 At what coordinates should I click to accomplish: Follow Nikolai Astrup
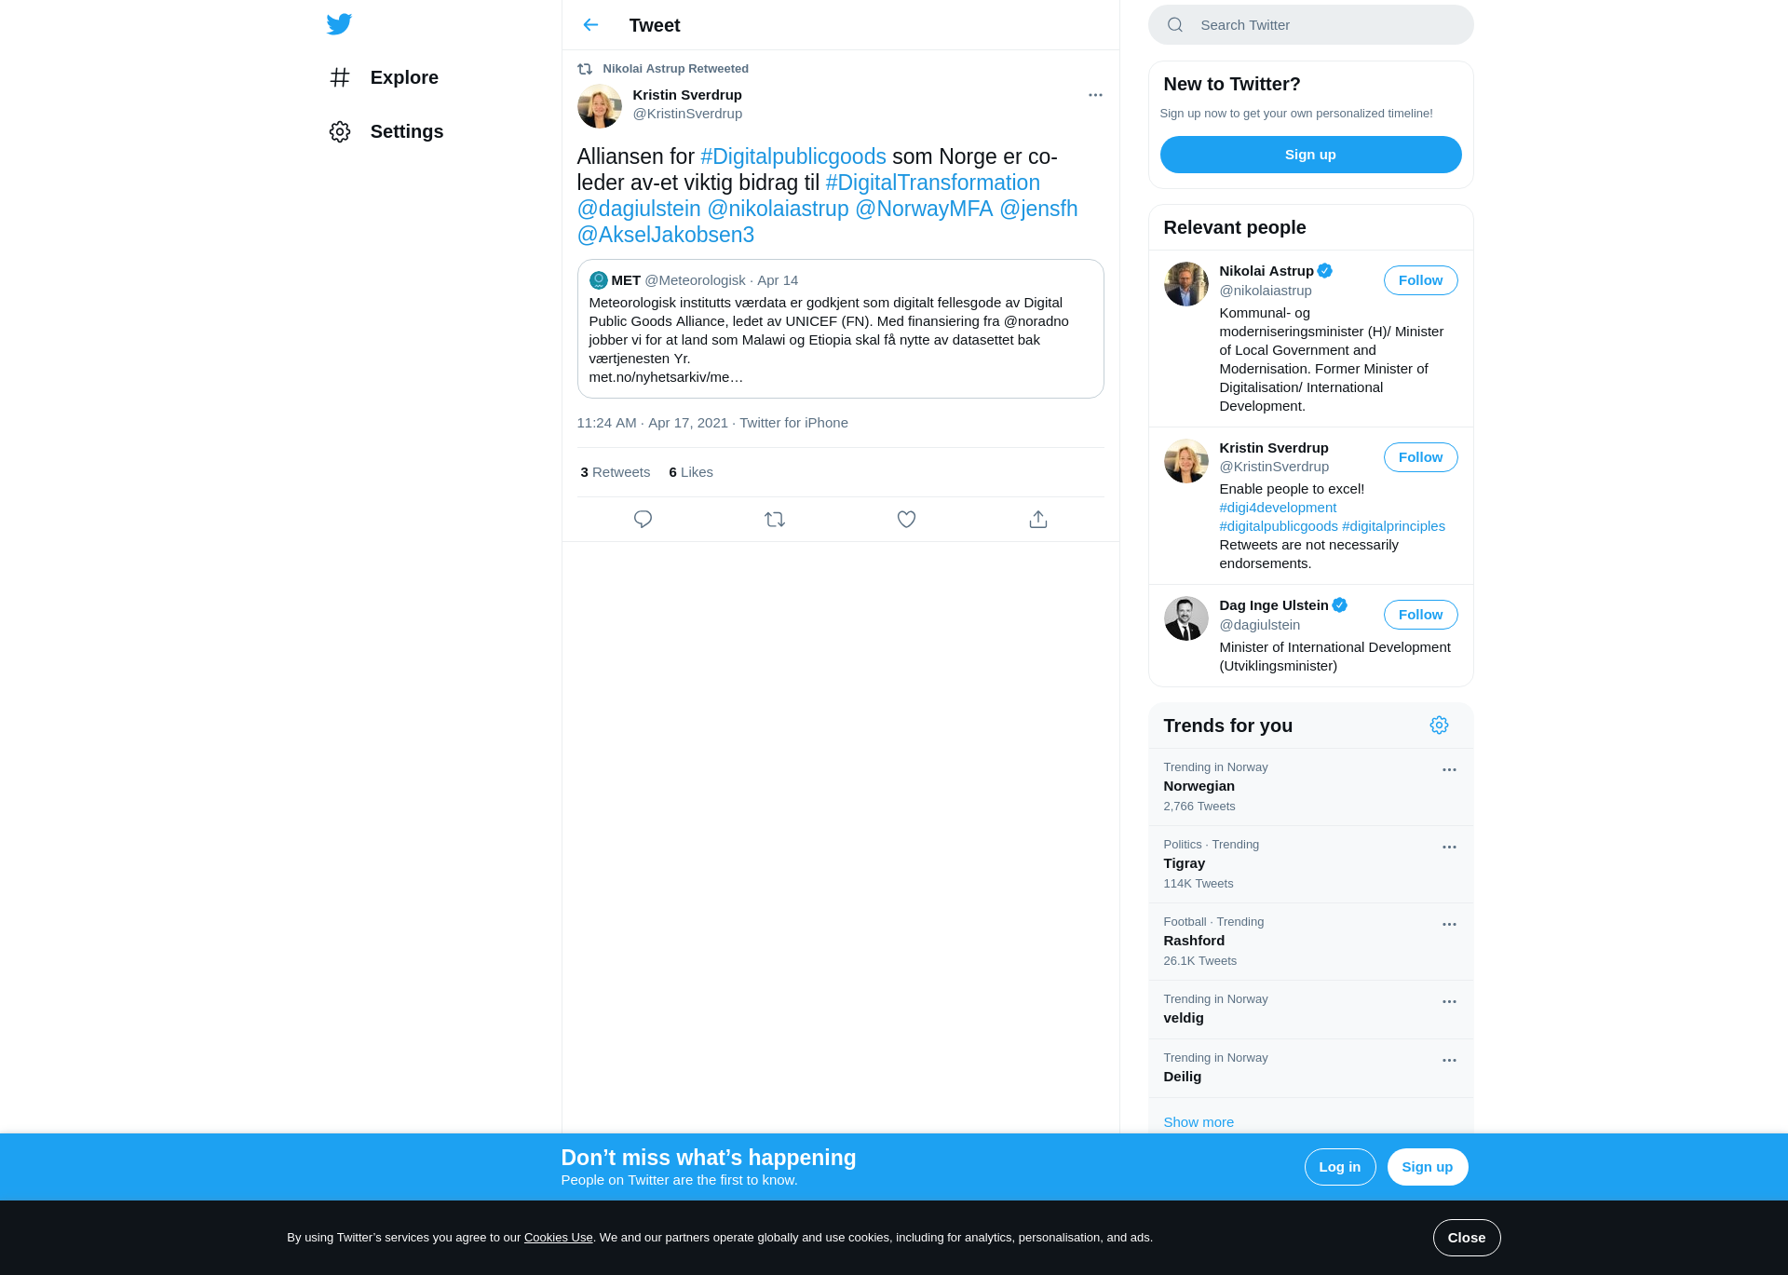1420,280
